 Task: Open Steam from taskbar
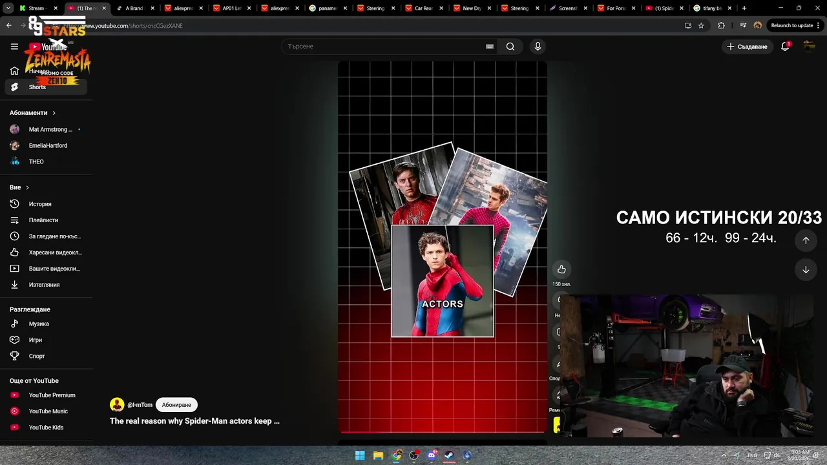coord(449,455)
